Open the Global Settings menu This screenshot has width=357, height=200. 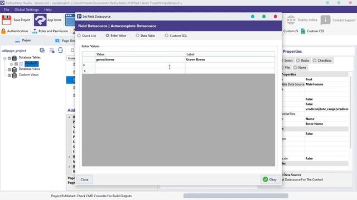point(27,9)
